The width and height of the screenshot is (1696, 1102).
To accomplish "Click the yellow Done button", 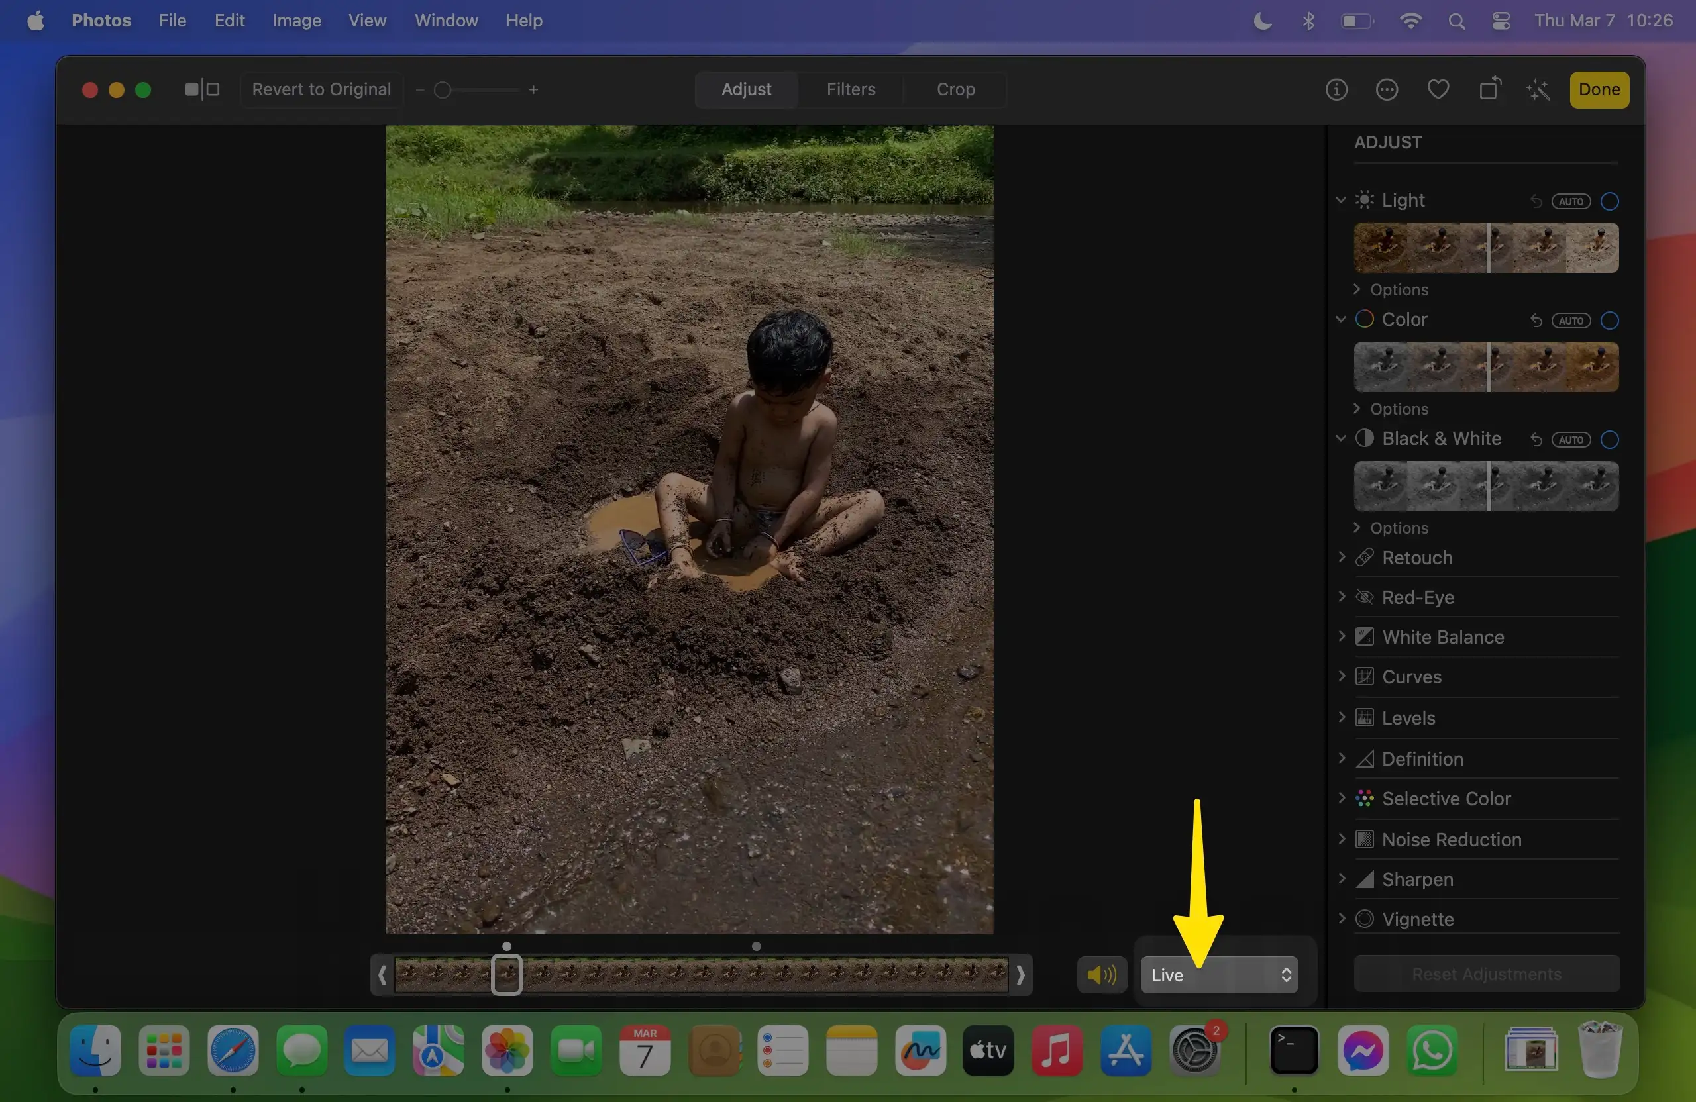I will [1599, 90].
